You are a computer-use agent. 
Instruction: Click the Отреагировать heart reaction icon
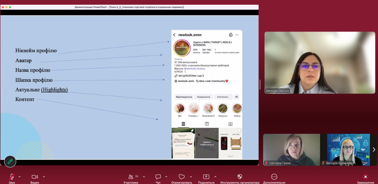point(181,177)
